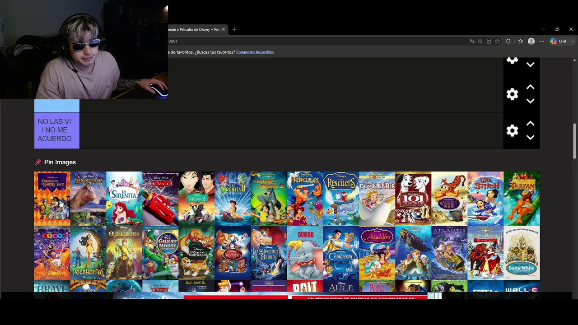Move the NO LAS VI row up
This screenshot has width=578, height=325.
click(531, 123)
